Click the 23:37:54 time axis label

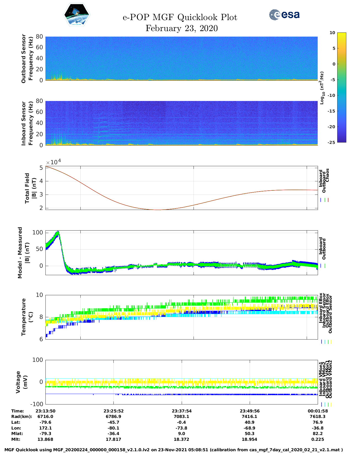(181, 411)
